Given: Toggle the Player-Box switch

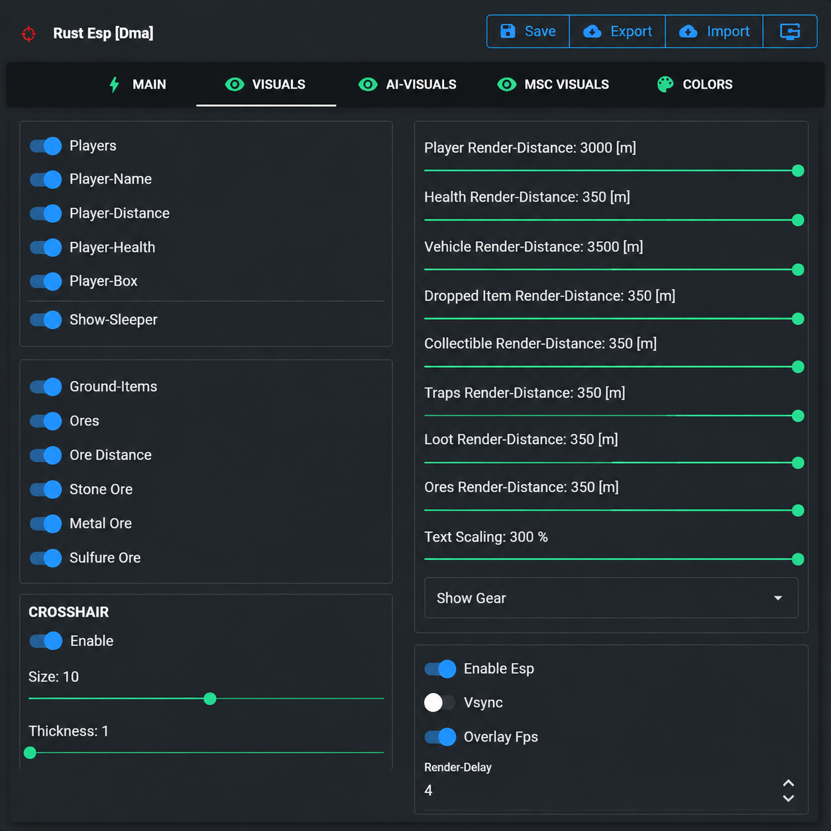Looking at the screenshot, I should pyautogui.click(x=46, y=281).
